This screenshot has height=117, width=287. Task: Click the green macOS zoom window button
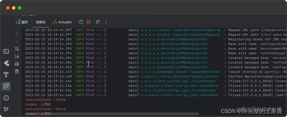19,8
